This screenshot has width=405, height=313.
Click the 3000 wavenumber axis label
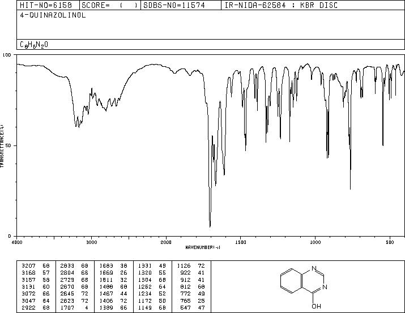[x=91, y=242]
